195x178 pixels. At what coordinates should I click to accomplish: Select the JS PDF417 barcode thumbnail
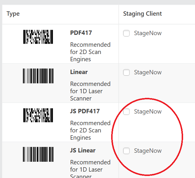[x=38, y=115]
